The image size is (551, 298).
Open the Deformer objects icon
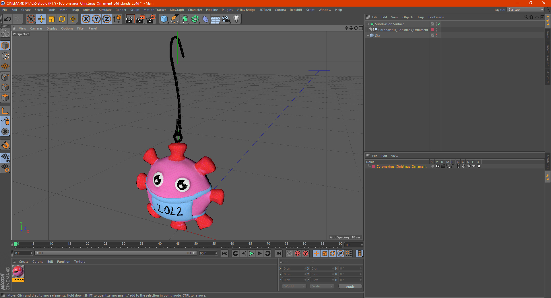click(205, 19)
